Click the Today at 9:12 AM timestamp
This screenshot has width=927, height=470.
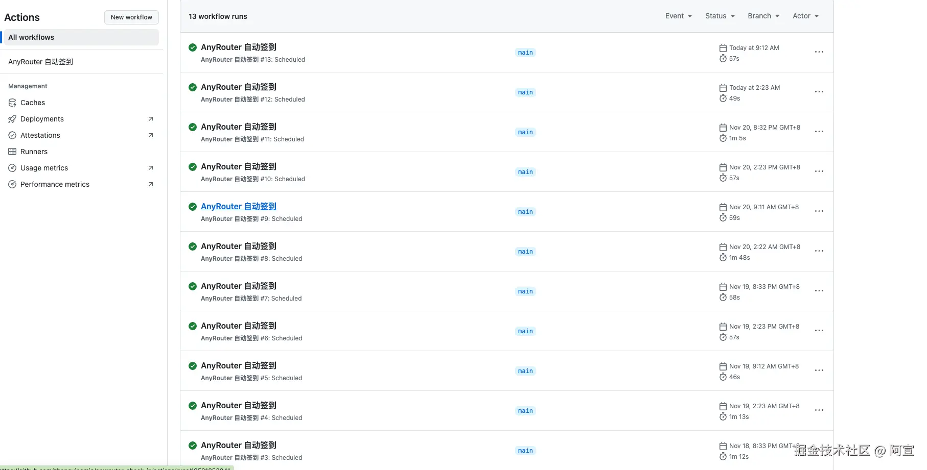[x=754, y=48]
